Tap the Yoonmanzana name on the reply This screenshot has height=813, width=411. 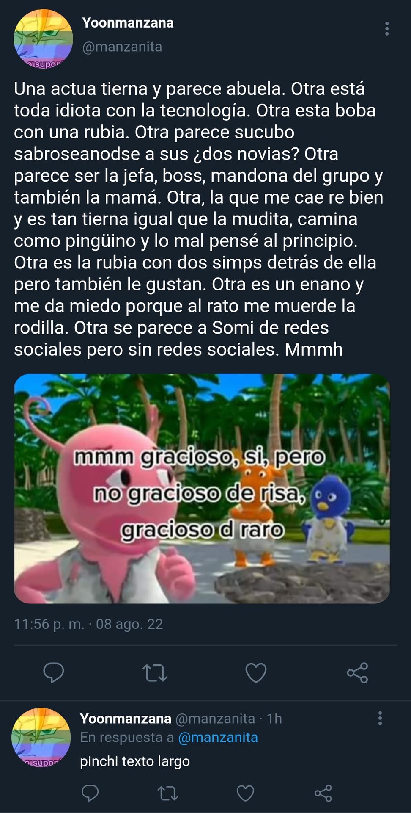pos(126,718)
